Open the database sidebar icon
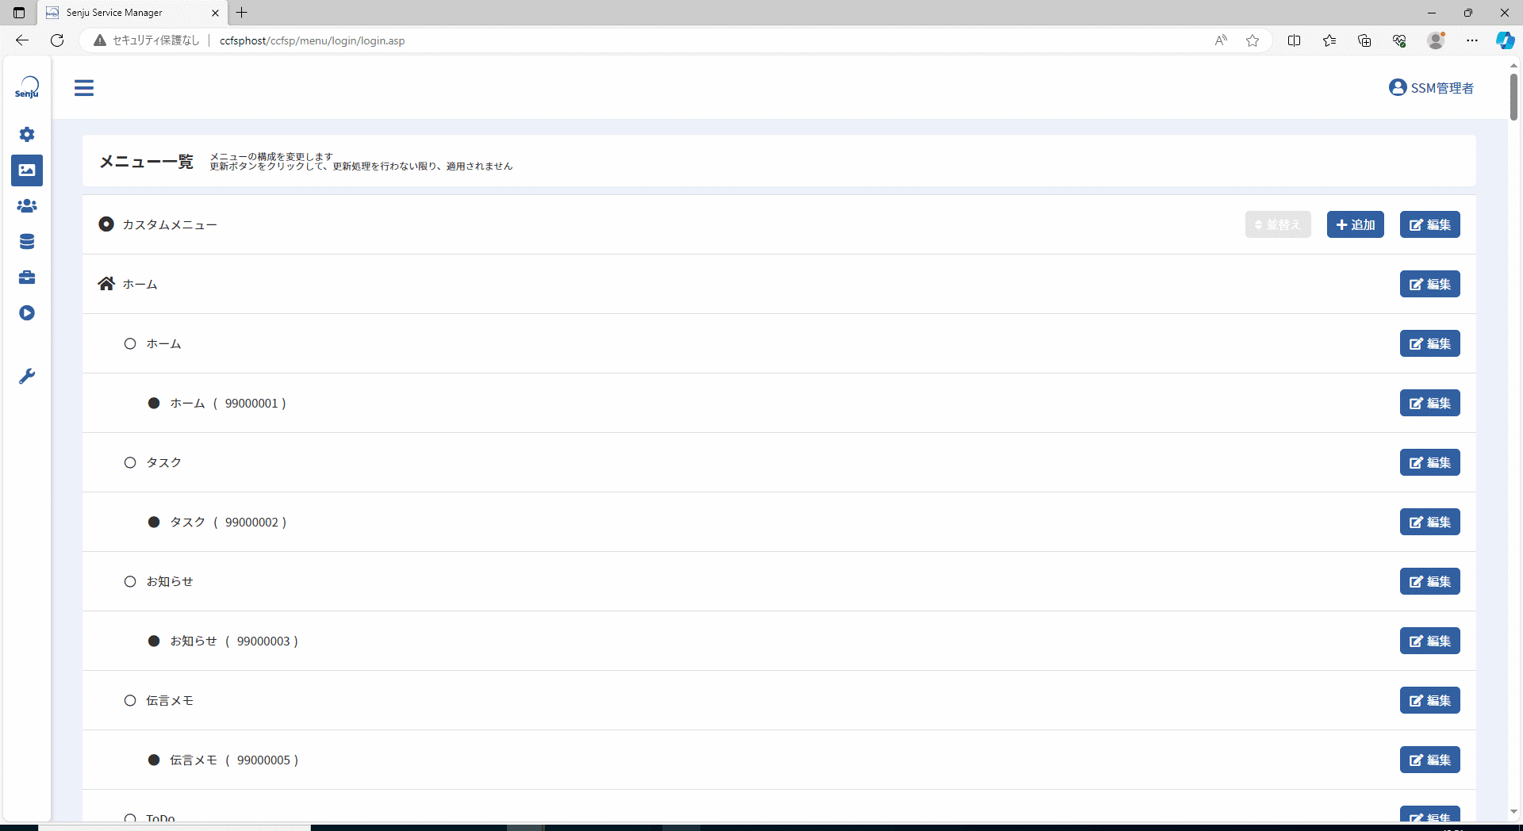 (x=27, y=242)
